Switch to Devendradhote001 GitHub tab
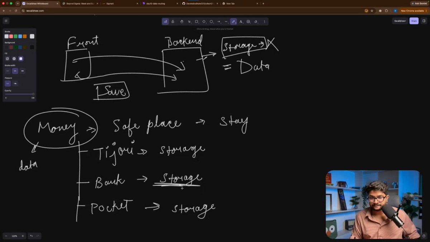 pyautogui.click(x=200, y=4)
